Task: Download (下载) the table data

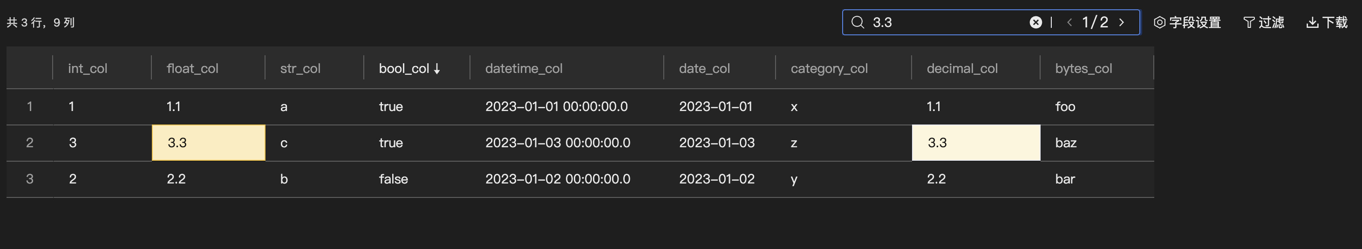Action: coord(1327,22)
